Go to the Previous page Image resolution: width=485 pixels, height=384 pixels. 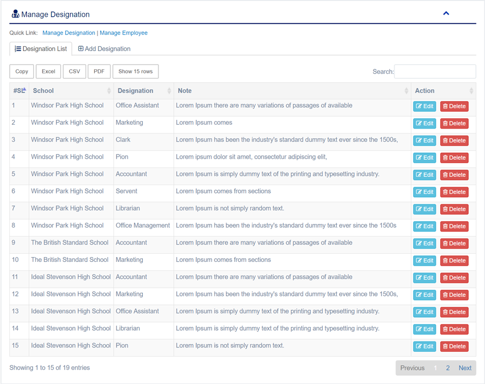[x=412, y=368]
